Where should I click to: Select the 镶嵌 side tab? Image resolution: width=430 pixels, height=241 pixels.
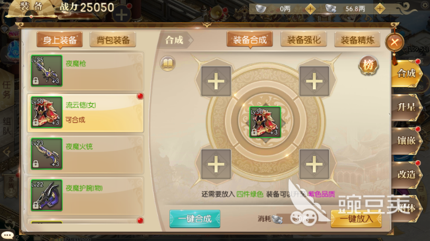(406, 141)
